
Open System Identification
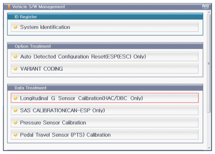(x=105, y=27)
